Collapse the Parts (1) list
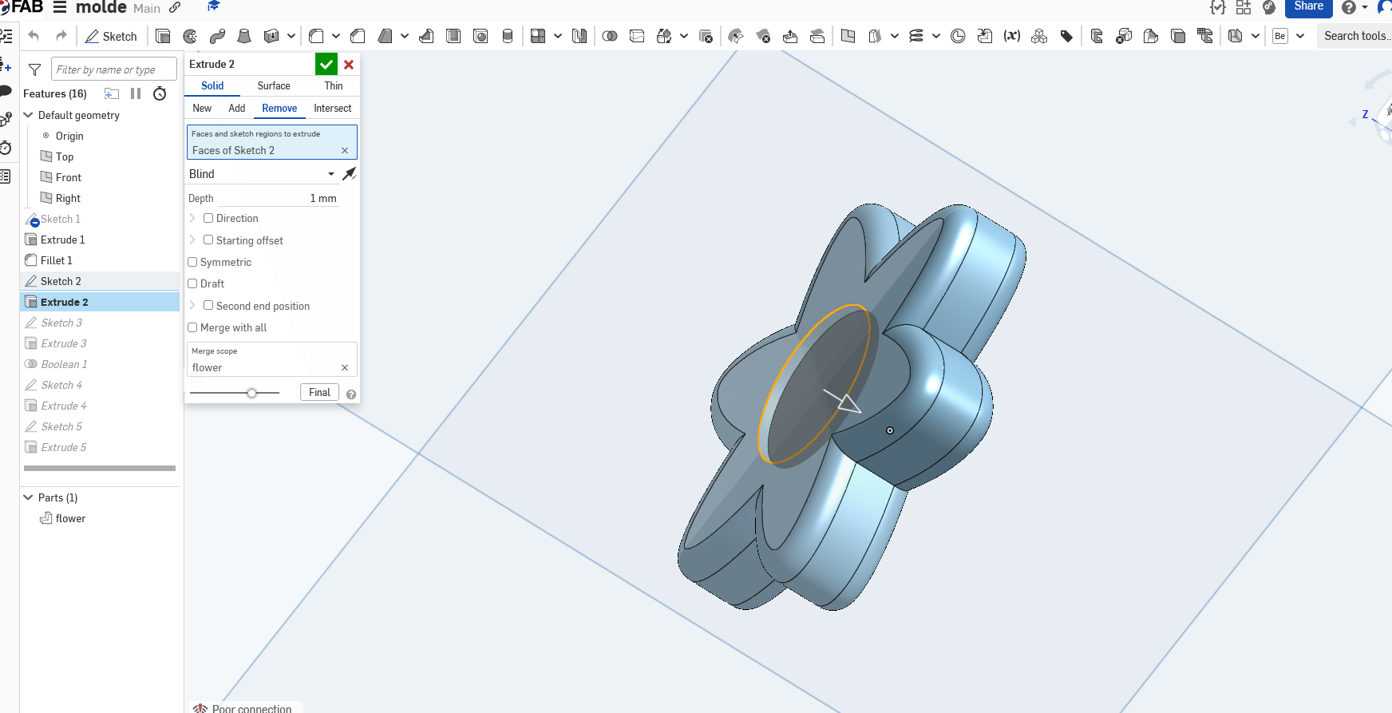This screenshot has width=1392, height=713. pos(28,497)
